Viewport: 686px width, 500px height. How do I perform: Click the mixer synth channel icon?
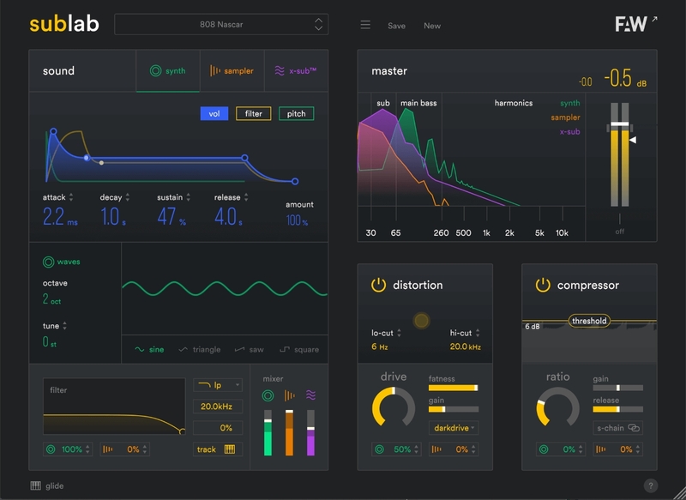coord(268,396)
